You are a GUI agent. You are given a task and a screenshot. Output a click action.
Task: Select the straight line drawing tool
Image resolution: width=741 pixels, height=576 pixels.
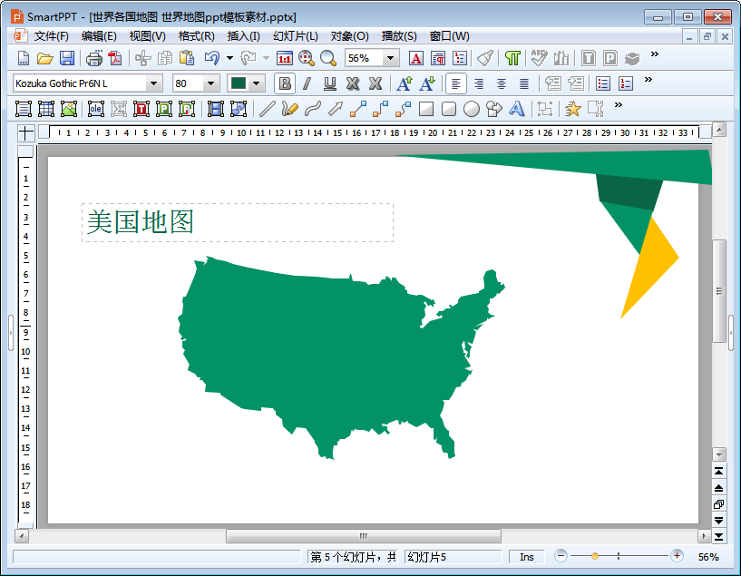click(x=267, y=109)
